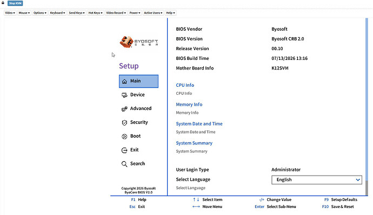Click the Setup heading
Viewport: 373px width, 215px height.
(x=129, y=66)
